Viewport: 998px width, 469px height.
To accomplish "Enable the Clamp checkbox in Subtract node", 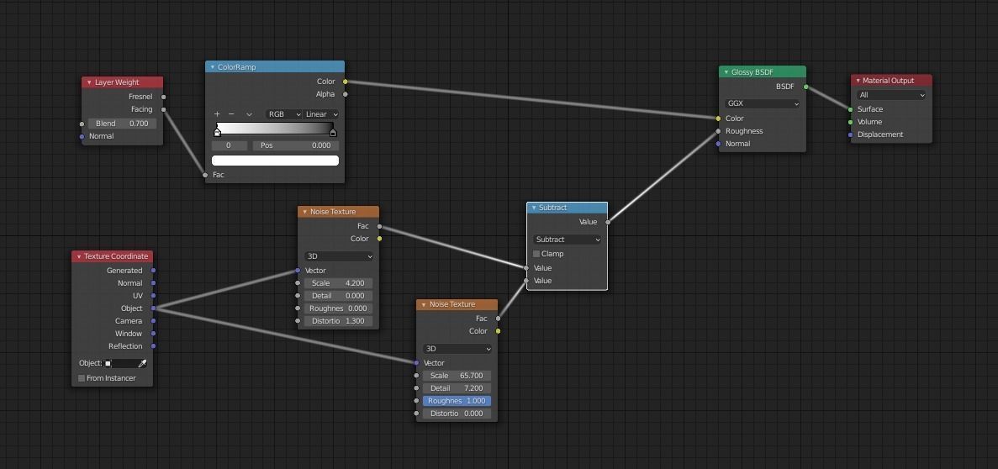I will [536, 254].
